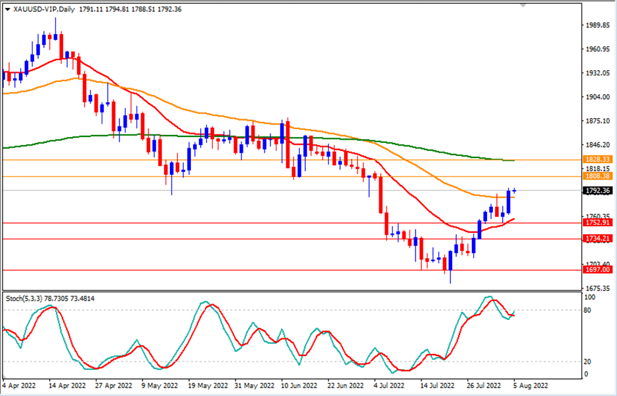
Task: Select the 1697.00 red support label
Action: click(597, 269)
